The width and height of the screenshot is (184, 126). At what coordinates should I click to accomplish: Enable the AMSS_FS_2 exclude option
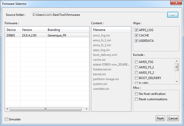click(x=137, y=73)
